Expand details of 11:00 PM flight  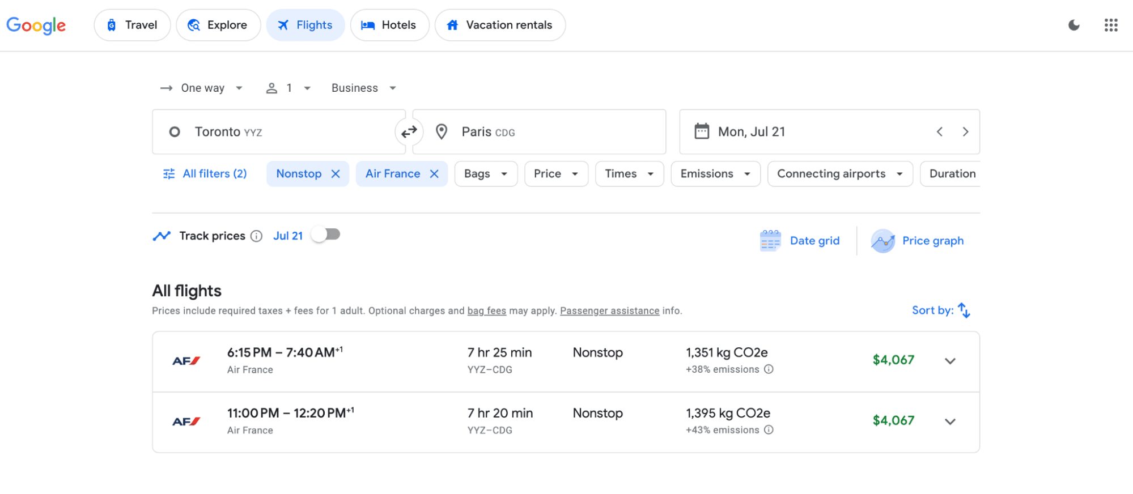(950, 421)
